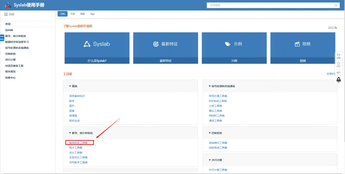The image size is (345, 174).
Task: Click the 2023b version label
Action: click(333, 28)
